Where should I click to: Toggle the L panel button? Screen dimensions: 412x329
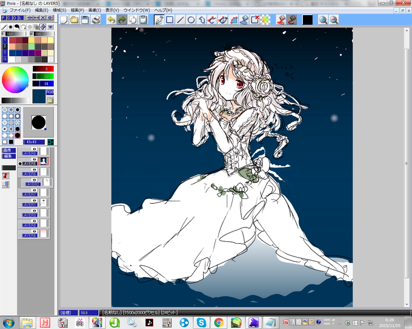click(21, 18)
